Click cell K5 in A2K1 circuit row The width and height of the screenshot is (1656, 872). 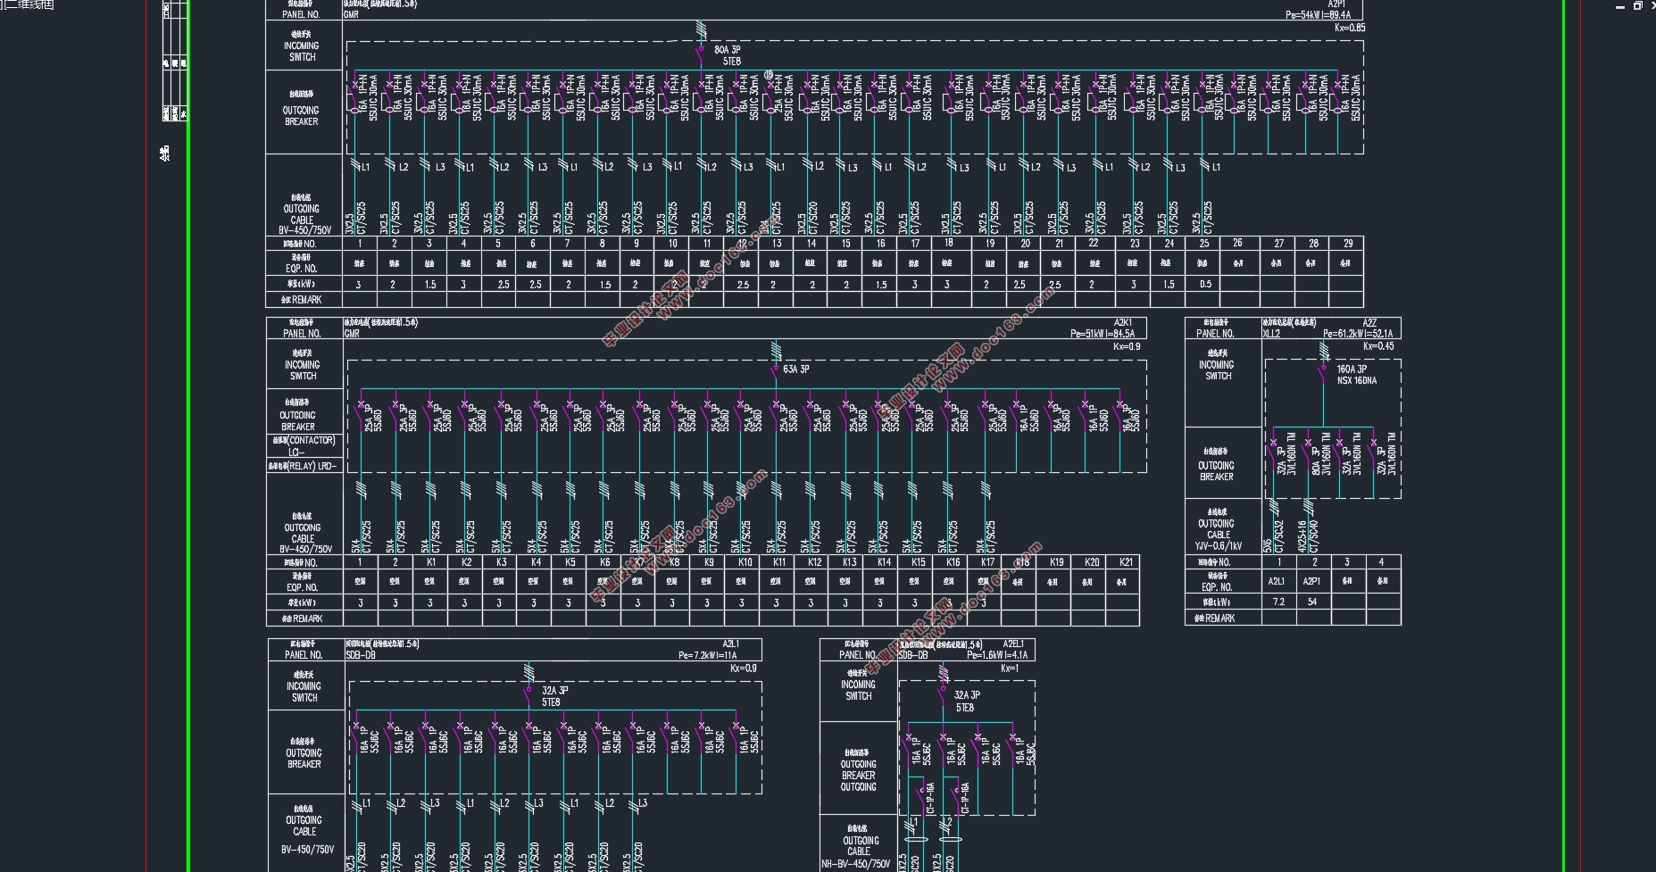[570, 562]
